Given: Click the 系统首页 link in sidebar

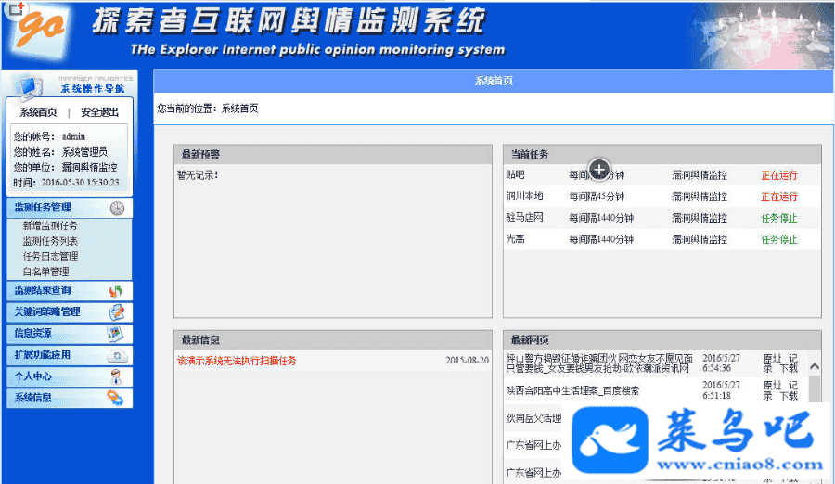Looking at the screenshot, I should tap(38, 112).
